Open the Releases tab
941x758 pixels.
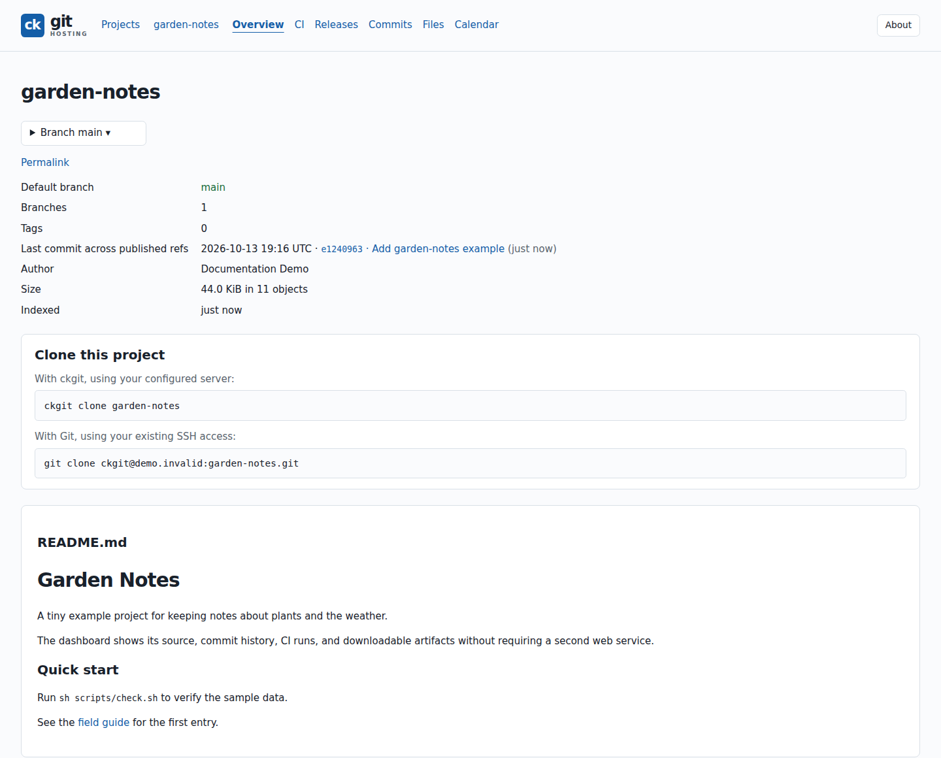pos(337,25)
